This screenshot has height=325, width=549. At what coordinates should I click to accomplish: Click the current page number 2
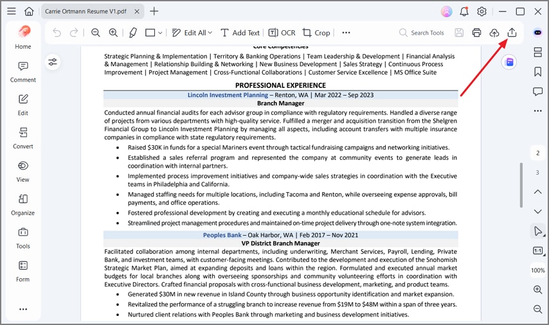pyautogui.click(x=538, y=153)
